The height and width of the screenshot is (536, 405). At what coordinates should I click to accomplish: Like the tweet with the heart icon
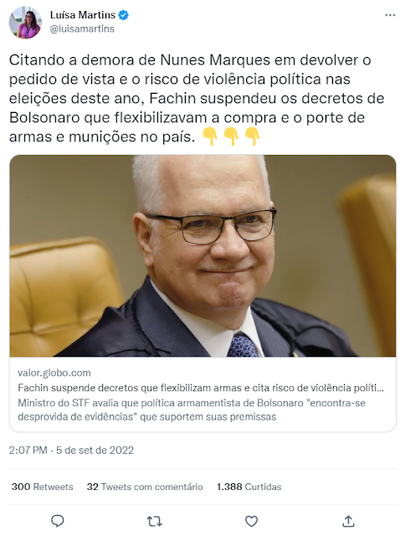coord(251,521)
